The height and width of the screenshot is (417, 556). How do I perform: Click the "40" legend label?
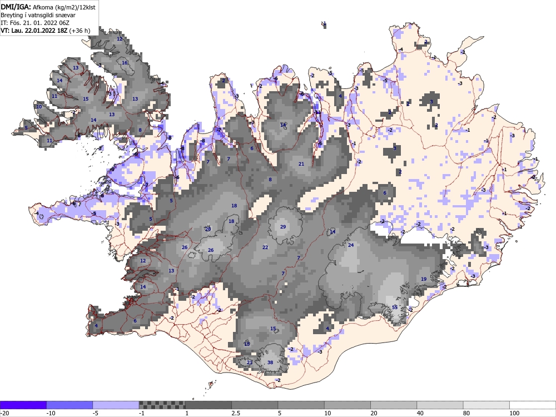pos(420,413)
